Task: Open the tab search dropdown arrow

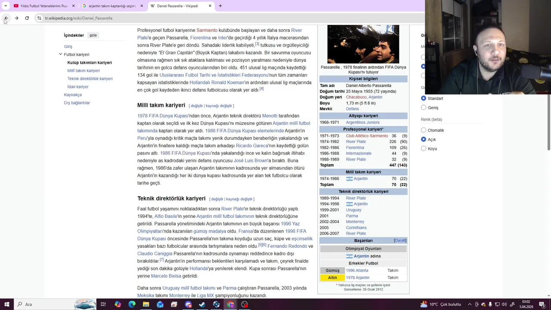Action: pyautogui.click(x=5, y=6)
